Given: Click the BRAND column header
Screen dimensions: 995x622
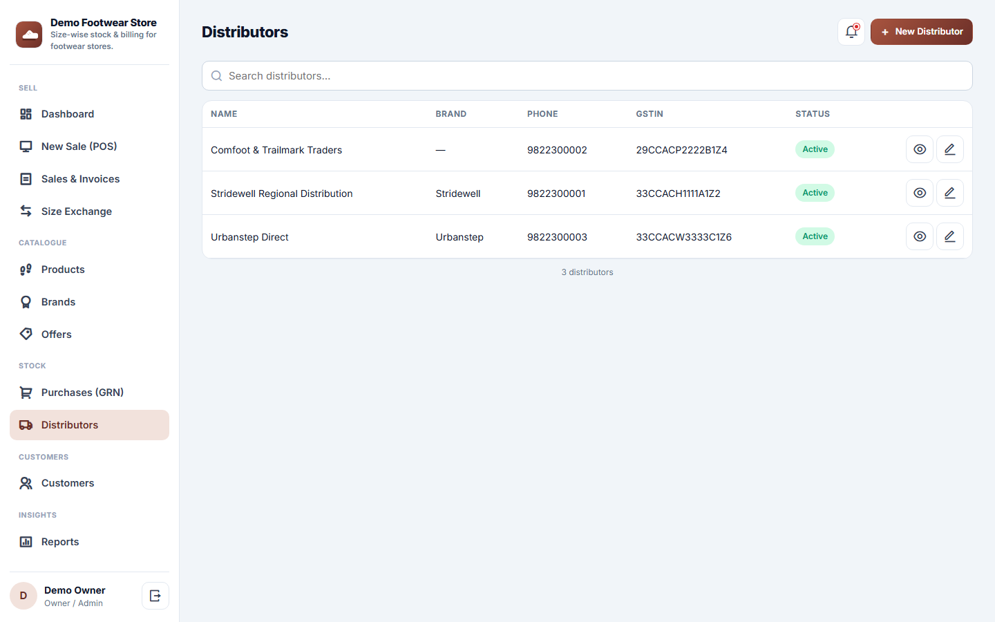Looking at the screenshot, I should point(451,114).
